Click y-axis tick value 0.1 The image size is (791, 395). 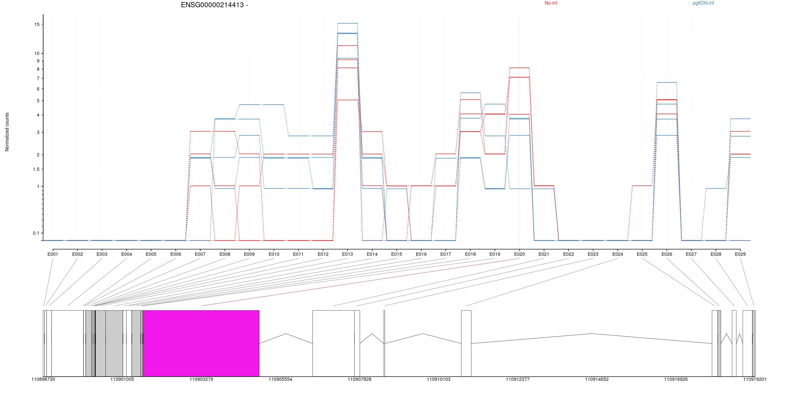click(x=36, y=233)
